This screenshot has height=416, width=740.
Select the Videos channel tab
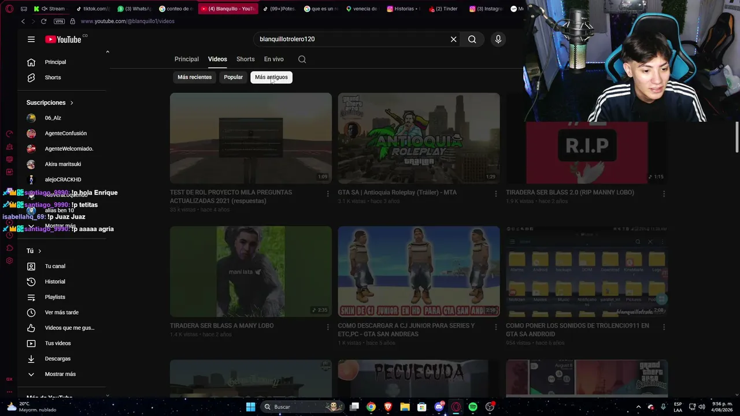(217, 59)
